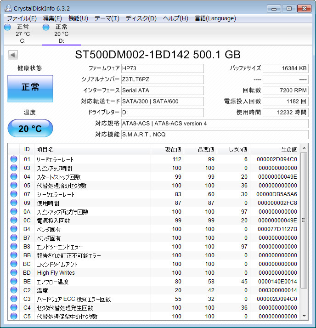Open the 言語(Language) menu
Viewport: 316px width, 328px height.
215,18
